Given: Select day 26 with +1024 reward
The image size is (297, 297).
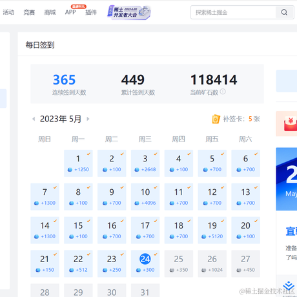Looking at the screenshot, I should 212,263.
